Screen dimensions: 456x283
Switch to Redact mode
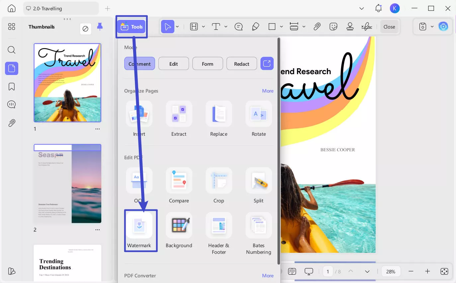tap(241, 63)
